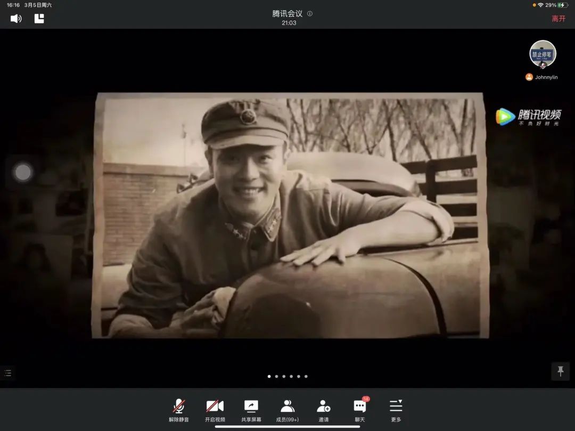Click the info icon beside 腾讯会议
This screenshot has height=431, width=575.
click(310, 14)
